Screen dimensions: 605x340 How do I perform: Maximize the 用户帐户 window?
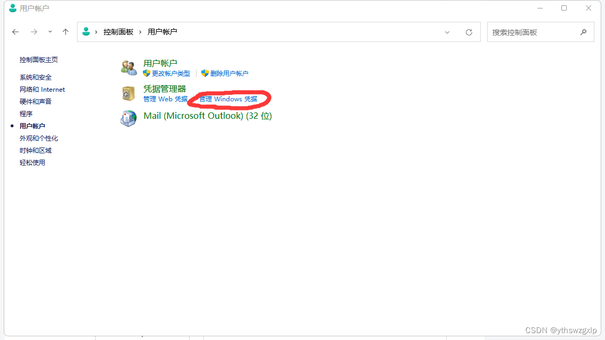[564, 8]
